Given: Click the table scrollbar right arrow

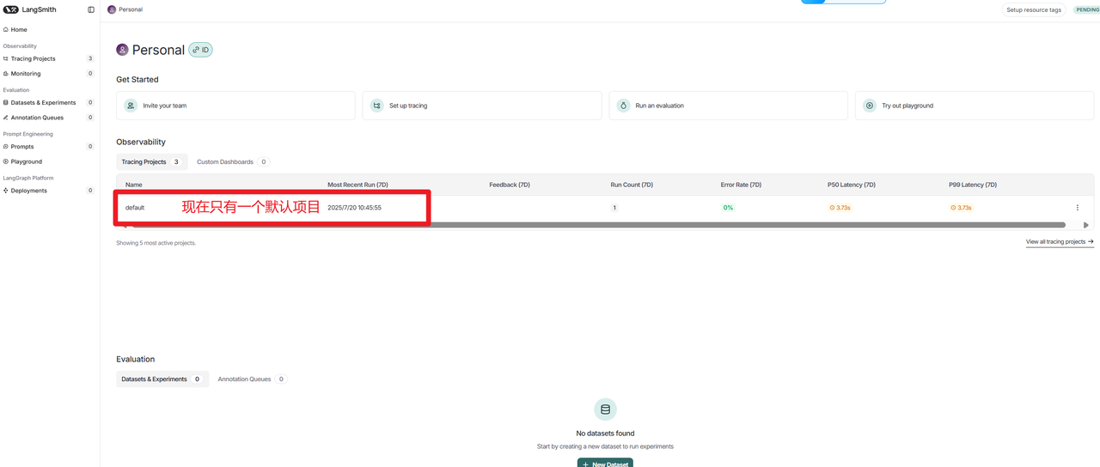Looking at the screenshot, I should [1086, 225].
